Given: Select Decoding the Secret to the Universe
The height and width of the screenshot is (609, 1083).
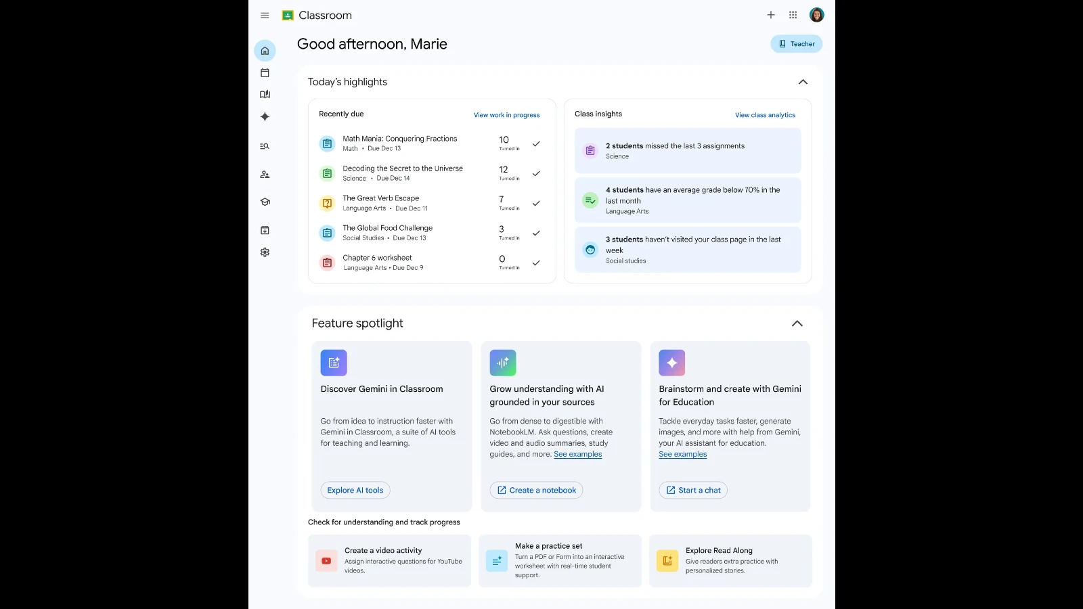Looking at the screenshot, I should tap(402, 168).
